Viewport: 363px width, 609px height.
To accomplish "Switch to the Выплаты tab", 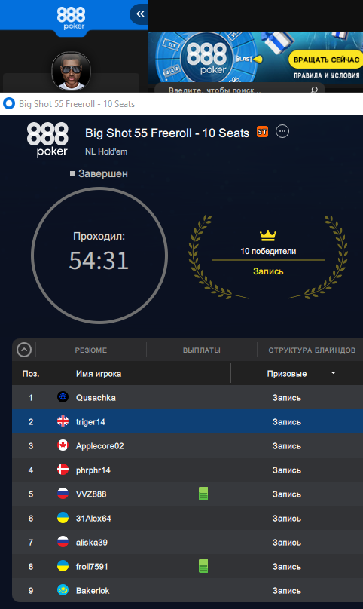I will coord(202,350).
